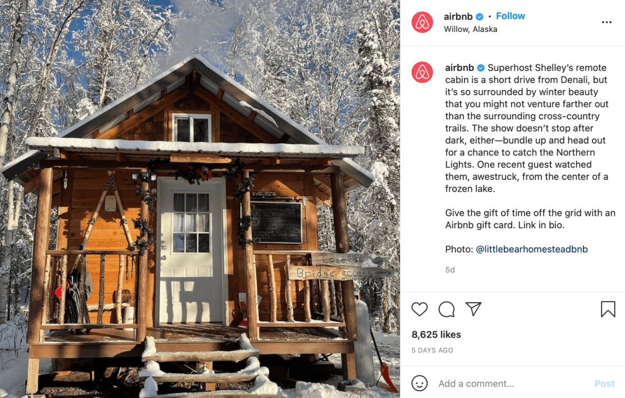Click the Post comment button
The image size is (625, 398).
click(605, 383)
